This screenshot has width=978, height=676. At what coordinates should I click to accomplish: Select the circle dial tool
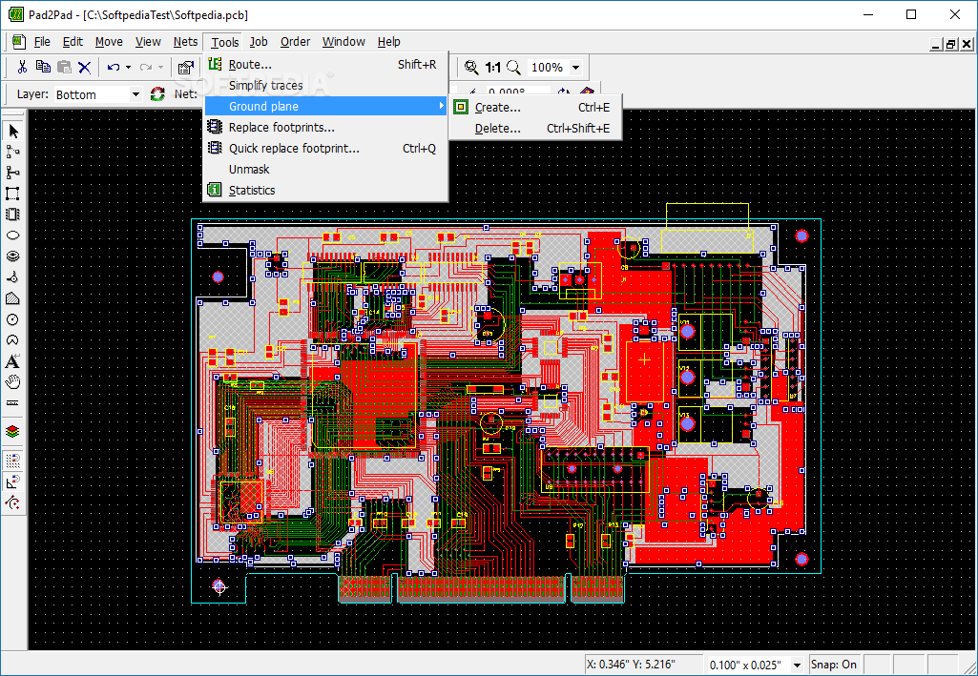[x=12, y=319]
